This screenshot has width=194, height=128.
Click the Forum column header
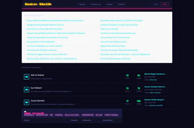tap(27, 120)
